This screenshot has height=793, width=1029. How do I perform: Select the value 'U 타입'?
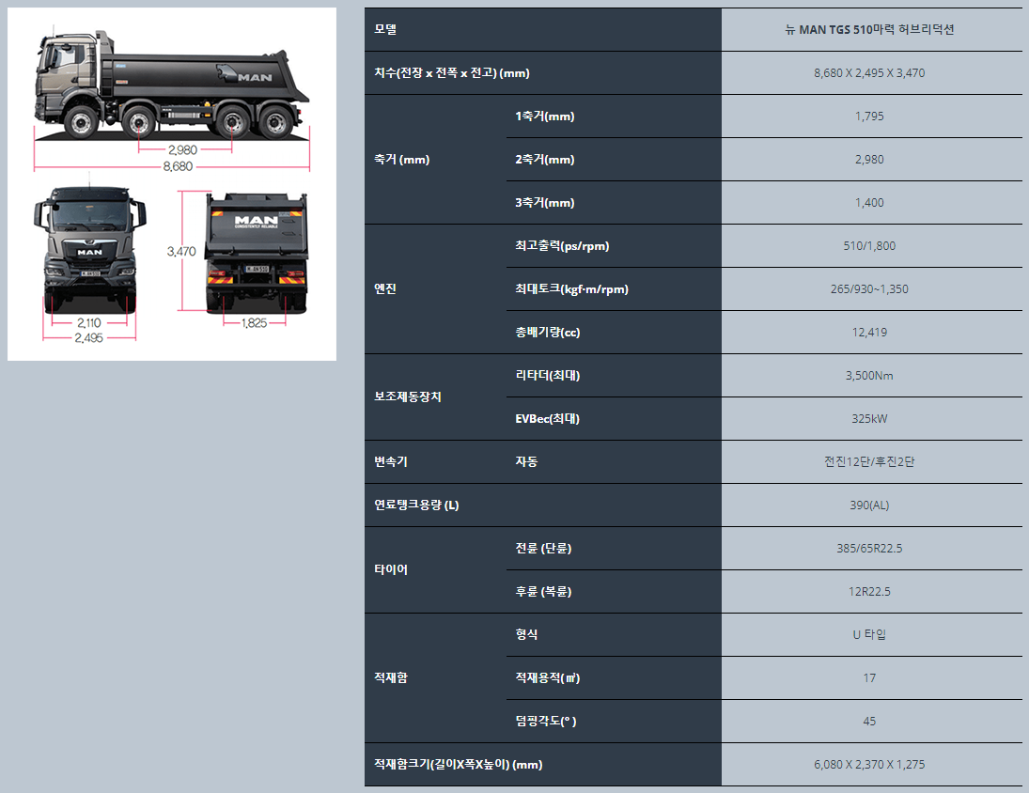click(x=869, y=634)
